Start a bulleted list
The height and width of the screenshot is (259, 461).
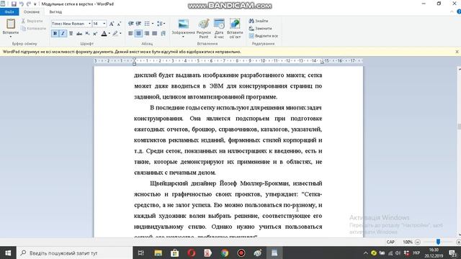pos(147,24)
